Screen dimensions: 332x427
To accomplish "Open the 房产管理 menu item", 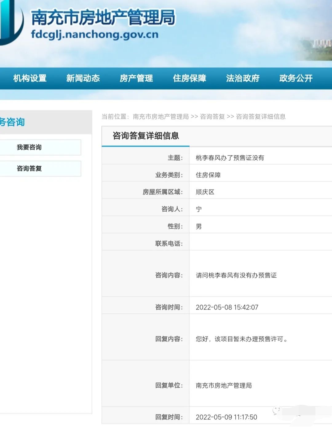I will pos(136,78).
